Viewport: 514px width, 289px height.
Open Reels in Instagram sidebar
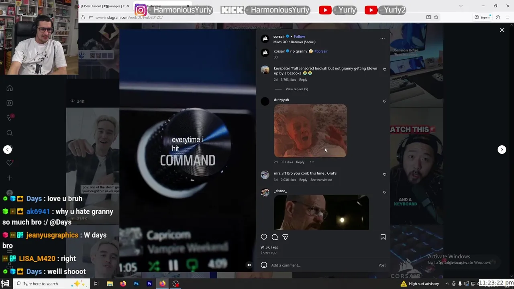pos(10,103)
